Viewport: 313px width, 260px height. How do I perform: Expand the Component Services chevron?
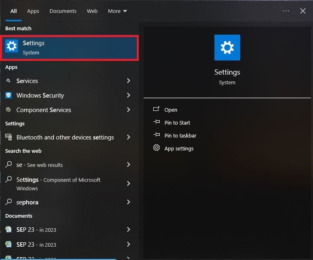128,110
